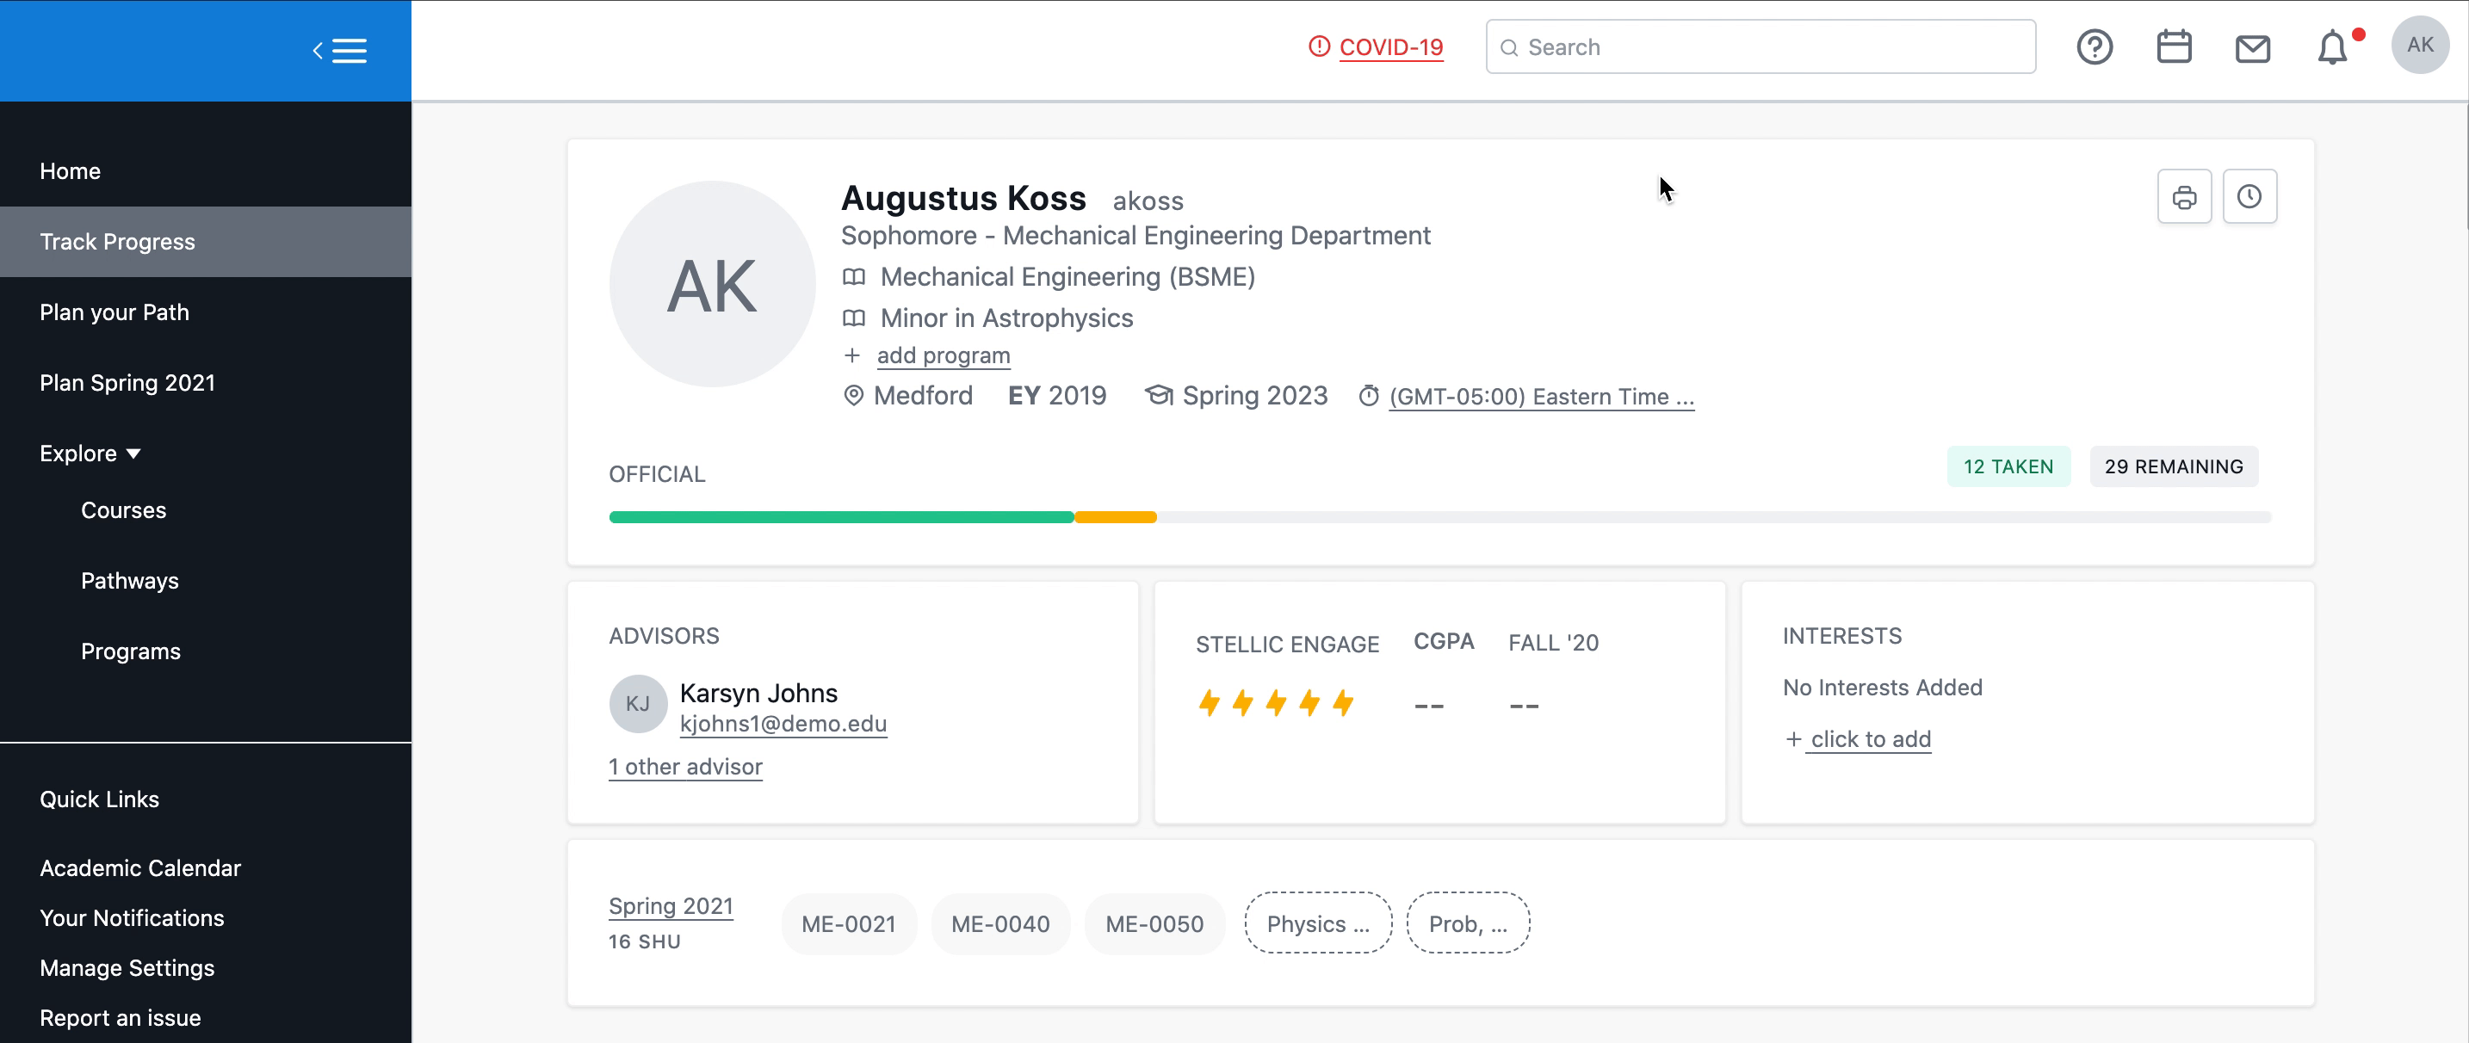Click the official degree progress bar
Screen dimensions: 2469x1043
click(1438, 517)
